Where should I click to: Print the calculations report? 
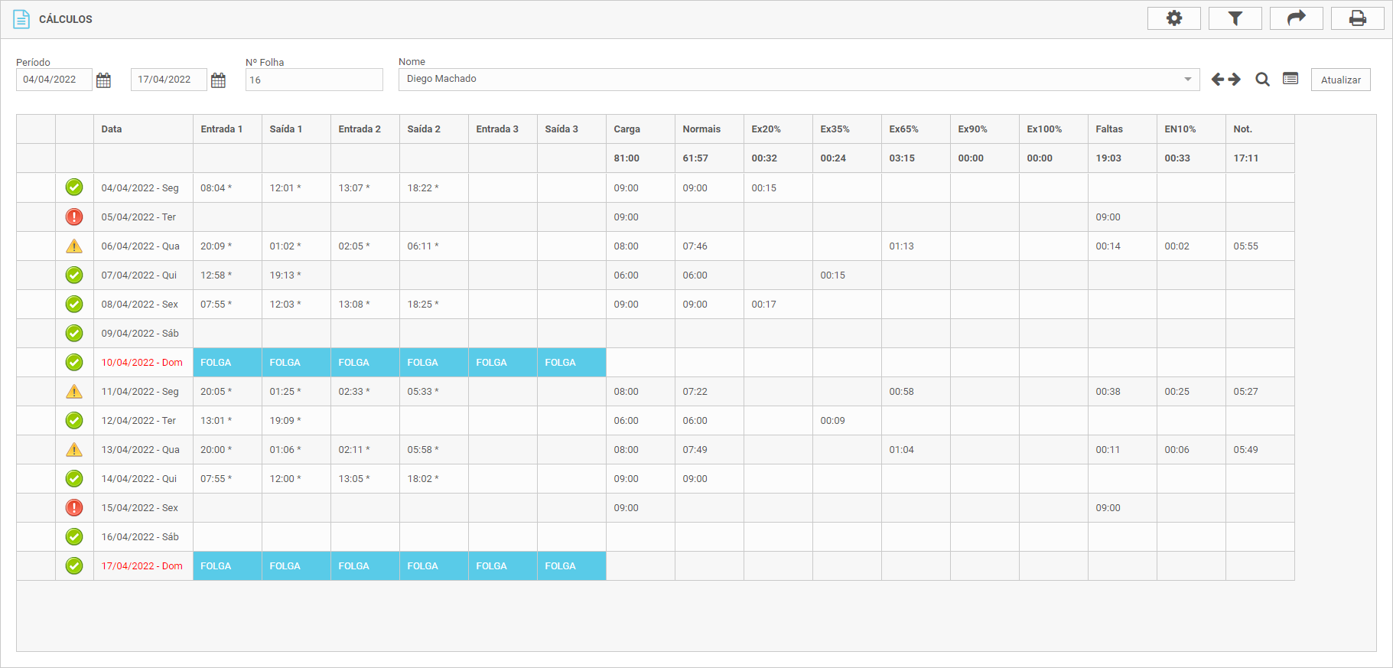pyautogui.click(x=1357, y=18)
